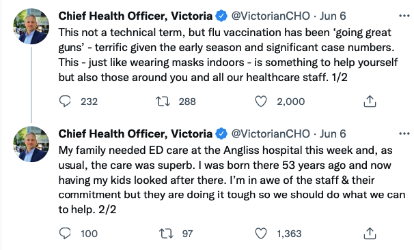The image size is (414, 250).
Task: Open more options menu on first tweet
Action: (404, 16)
